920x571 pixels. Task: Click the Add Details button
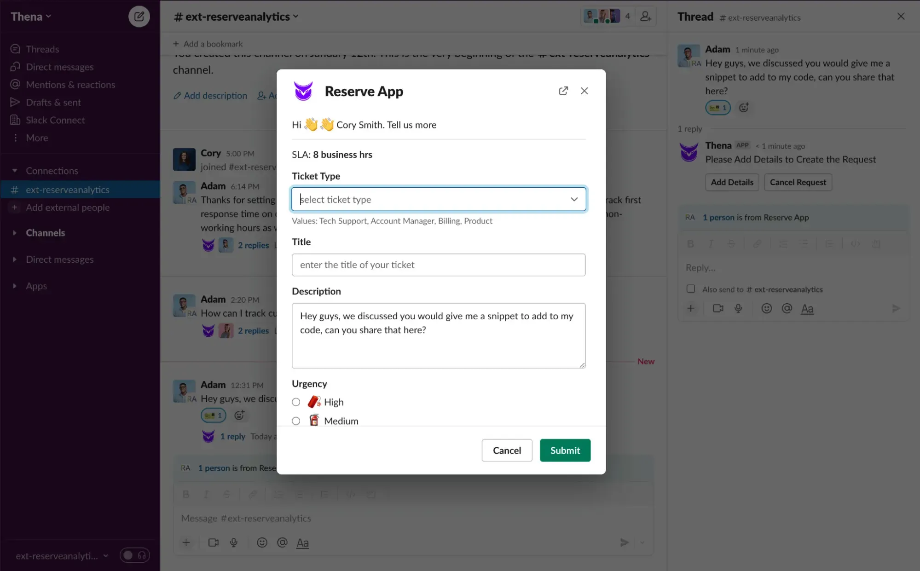pos(732,182)
